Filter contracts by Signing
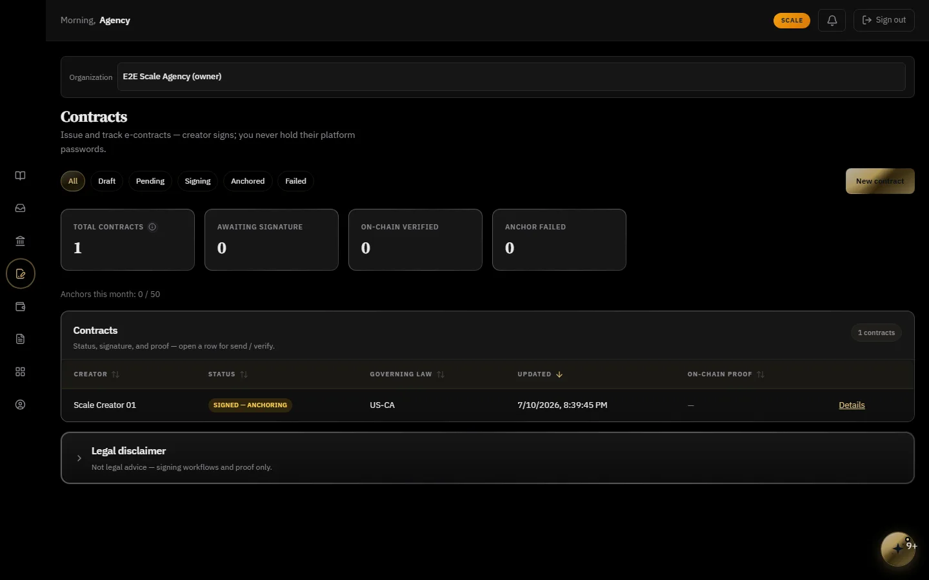This screenshot has height=580, width=929. (x=197, y=181)
